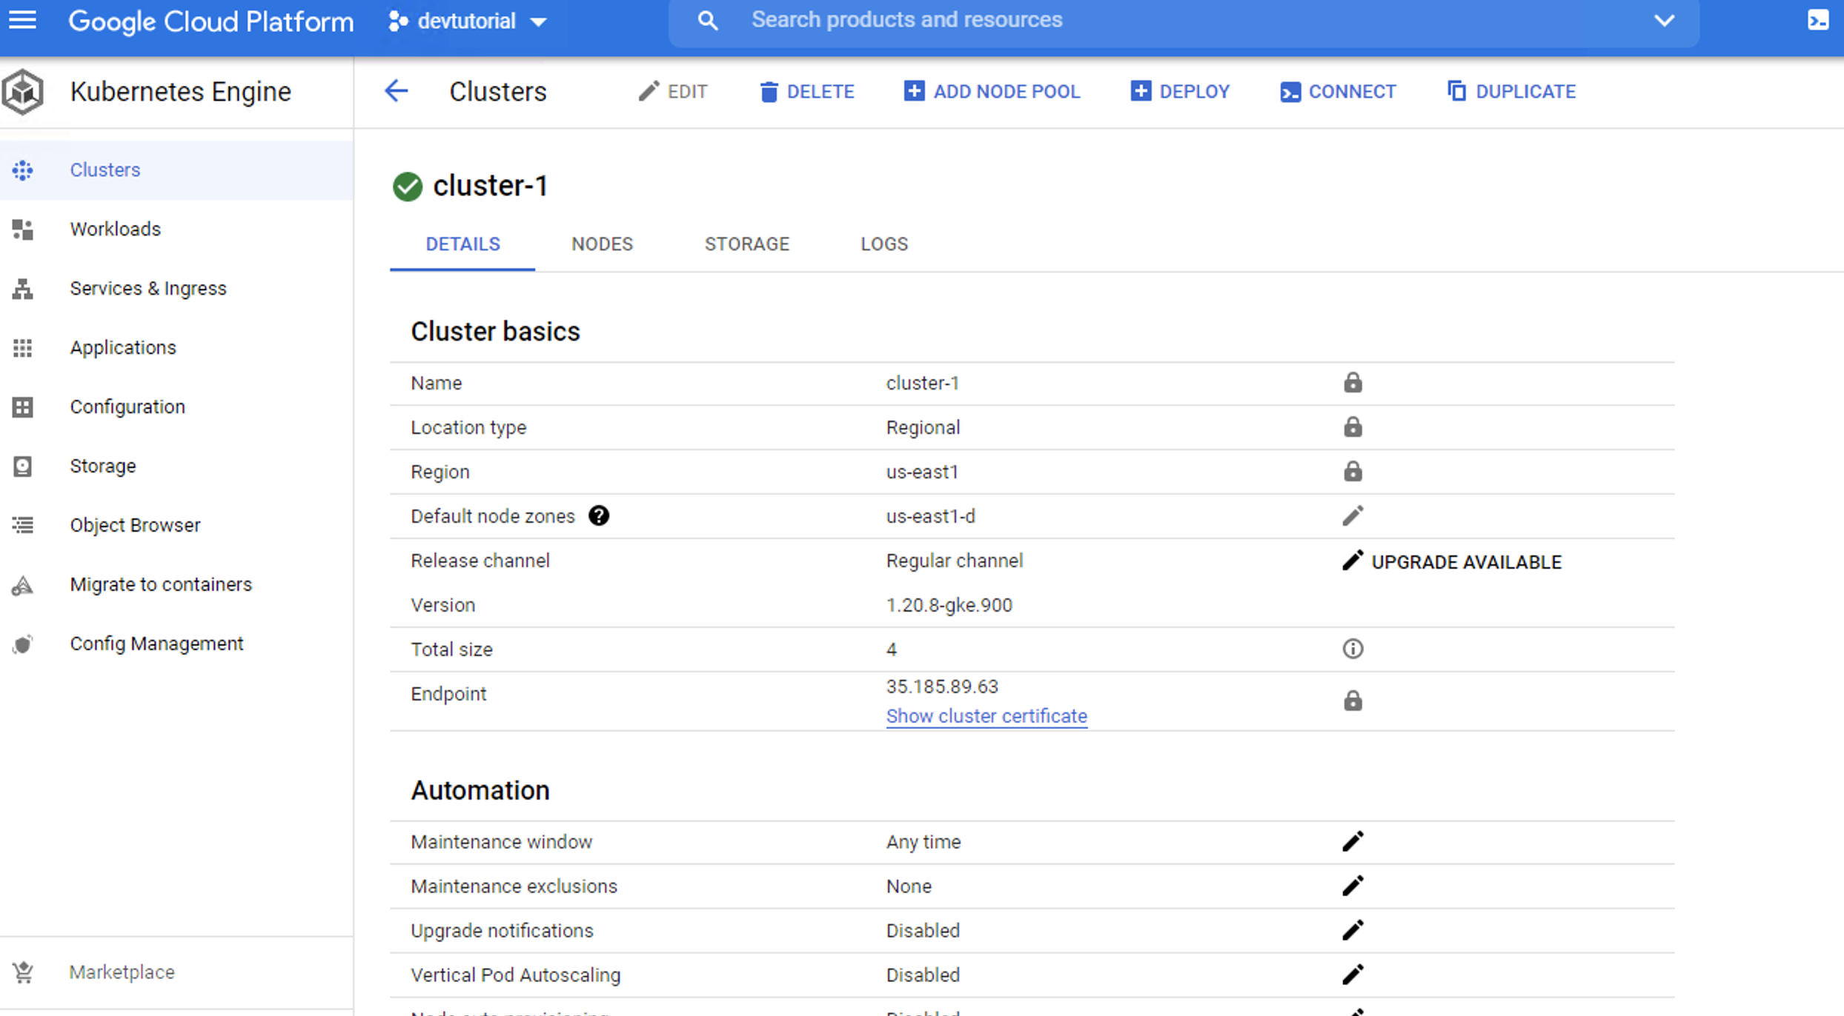Open the hamburger navigation menu
The height and width of the screenshot is (1016, 1844).
[x=22, y=20]
